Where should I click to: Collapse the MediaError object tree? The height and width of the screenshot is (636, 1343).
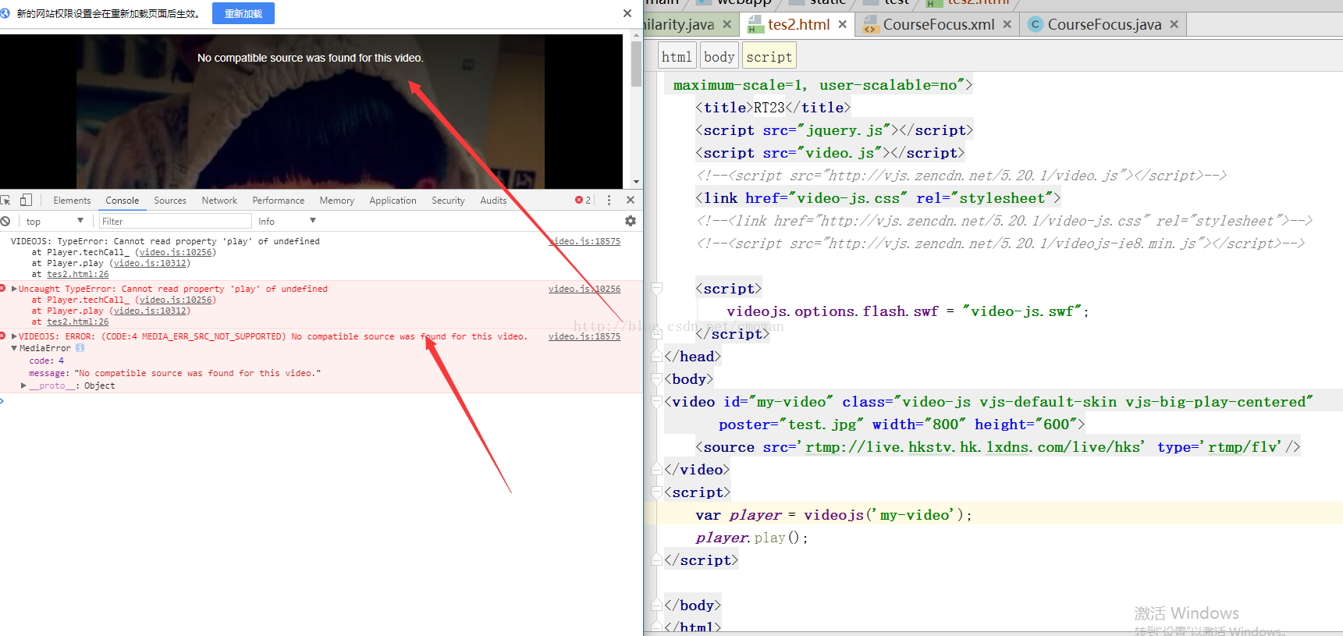point(14,348)
